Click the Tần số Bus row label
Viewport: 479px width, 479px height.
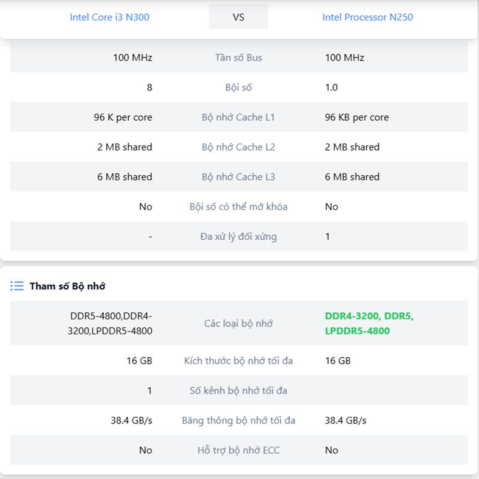point(238,57)
